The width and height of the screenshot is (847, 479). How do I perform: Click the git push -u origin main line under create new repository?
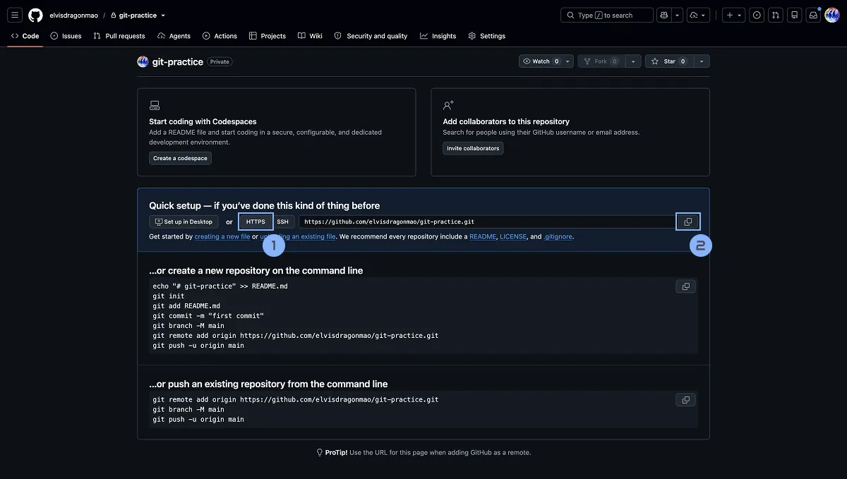(198, 346)
